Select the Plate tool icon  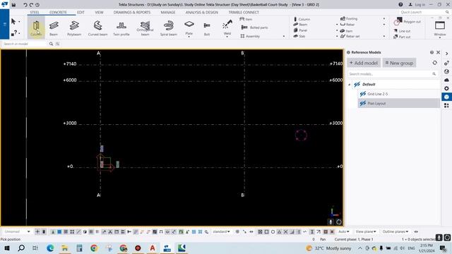click(x=189, y=24)
